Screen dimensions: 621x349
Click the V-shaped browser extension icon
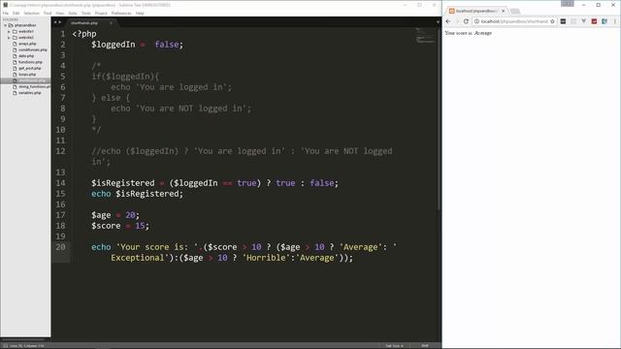pyautogui.click(x=584, y=21)
